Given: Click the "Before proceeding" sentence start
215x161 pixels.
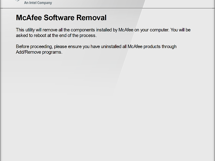Looking at the screenshot, I should point(34,46).
